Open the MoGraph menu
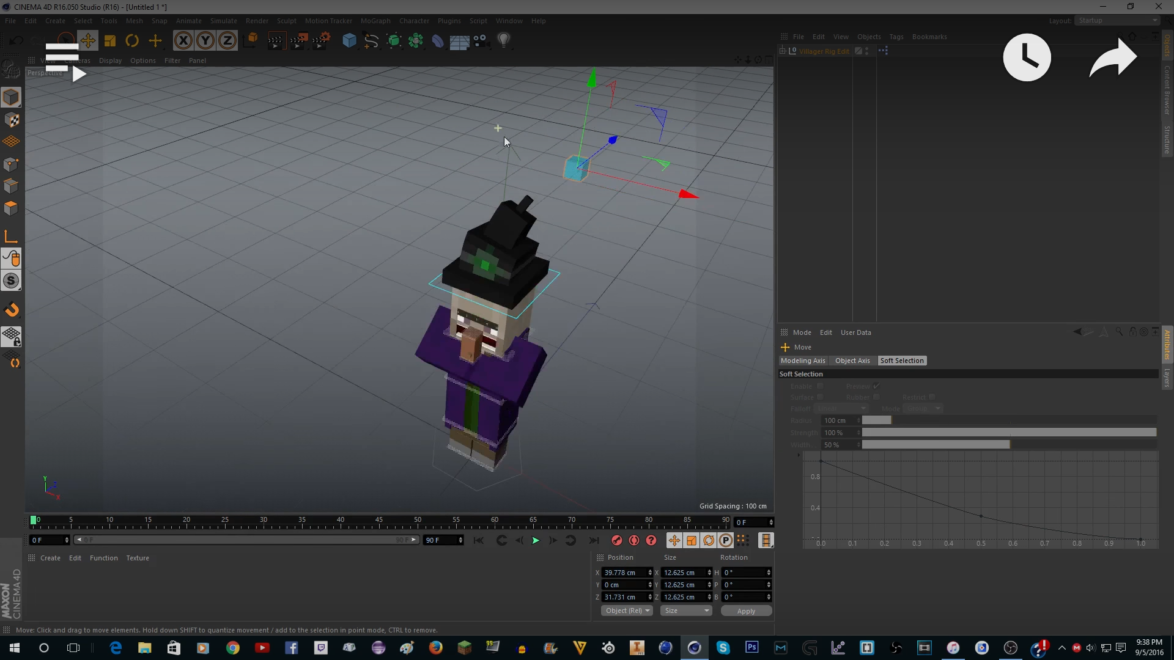This screenshot has height=660, width=1174. tap(375, 20)
